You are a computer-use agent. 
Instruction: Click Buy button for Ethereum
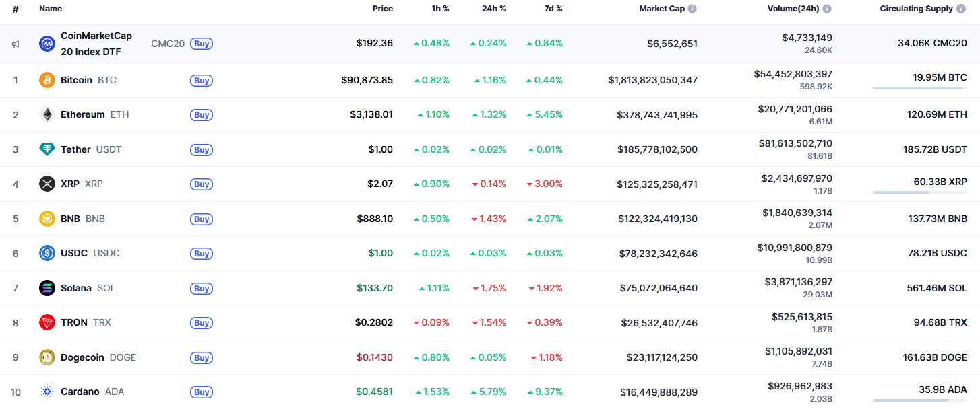click(202, 115)
